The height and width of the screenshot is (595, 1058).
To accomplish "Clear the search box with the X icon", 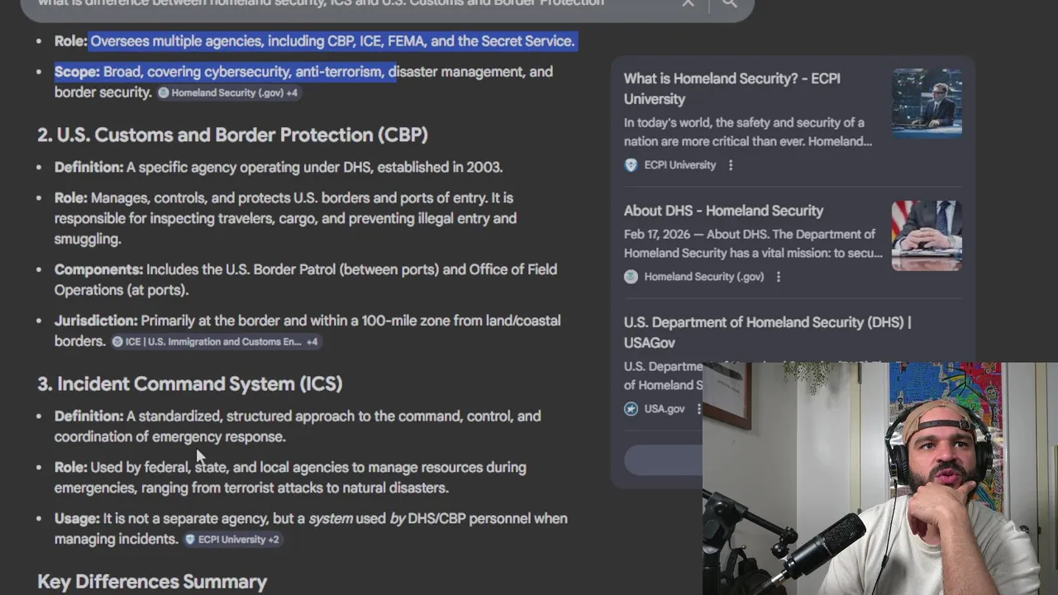I will [x=688, y=3].
